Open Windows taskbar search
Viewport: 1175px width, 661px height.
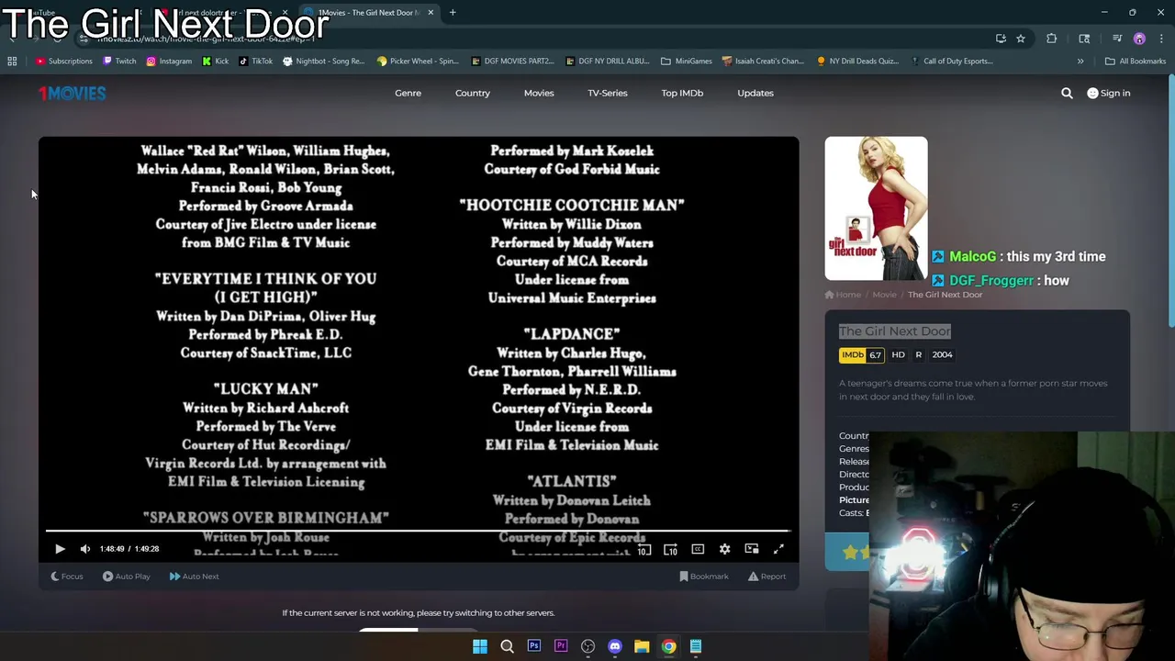(507, 646)
